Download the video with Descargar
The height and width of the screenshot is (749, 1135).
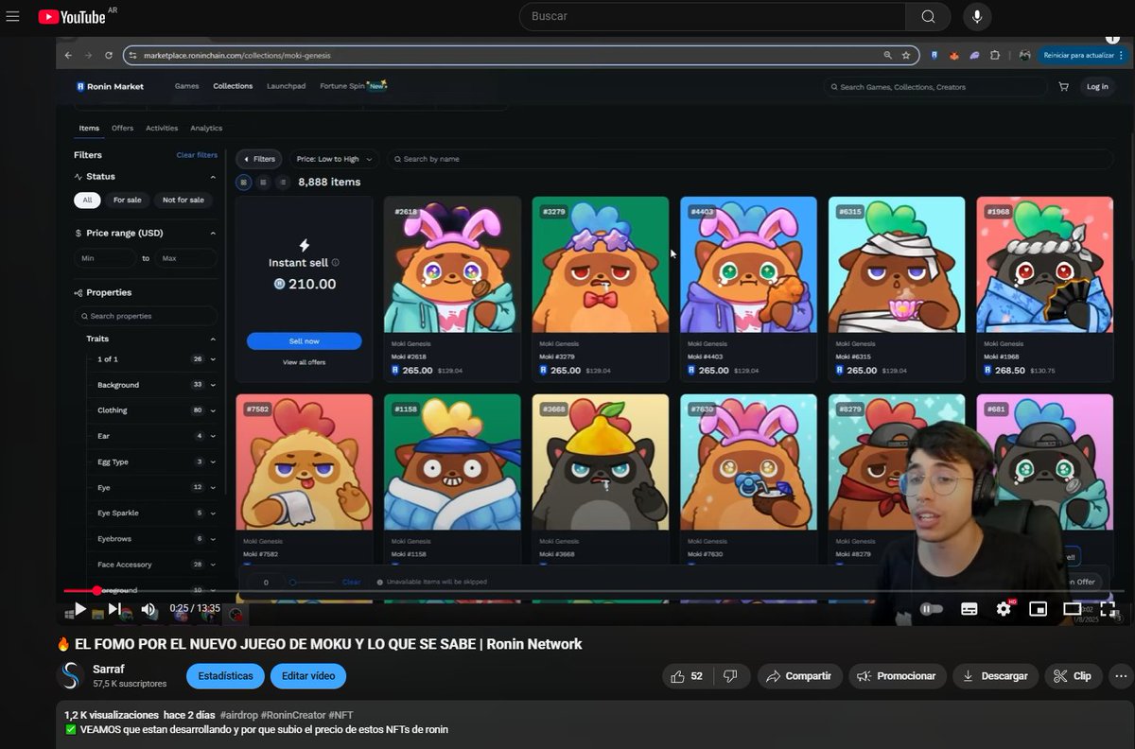[x=995, y=676]
